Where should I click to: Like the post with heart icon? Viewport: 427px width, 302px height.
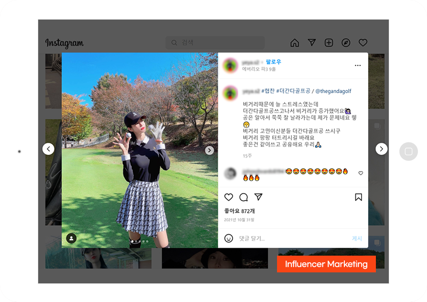pyautogui.click(x=228, y=197)
